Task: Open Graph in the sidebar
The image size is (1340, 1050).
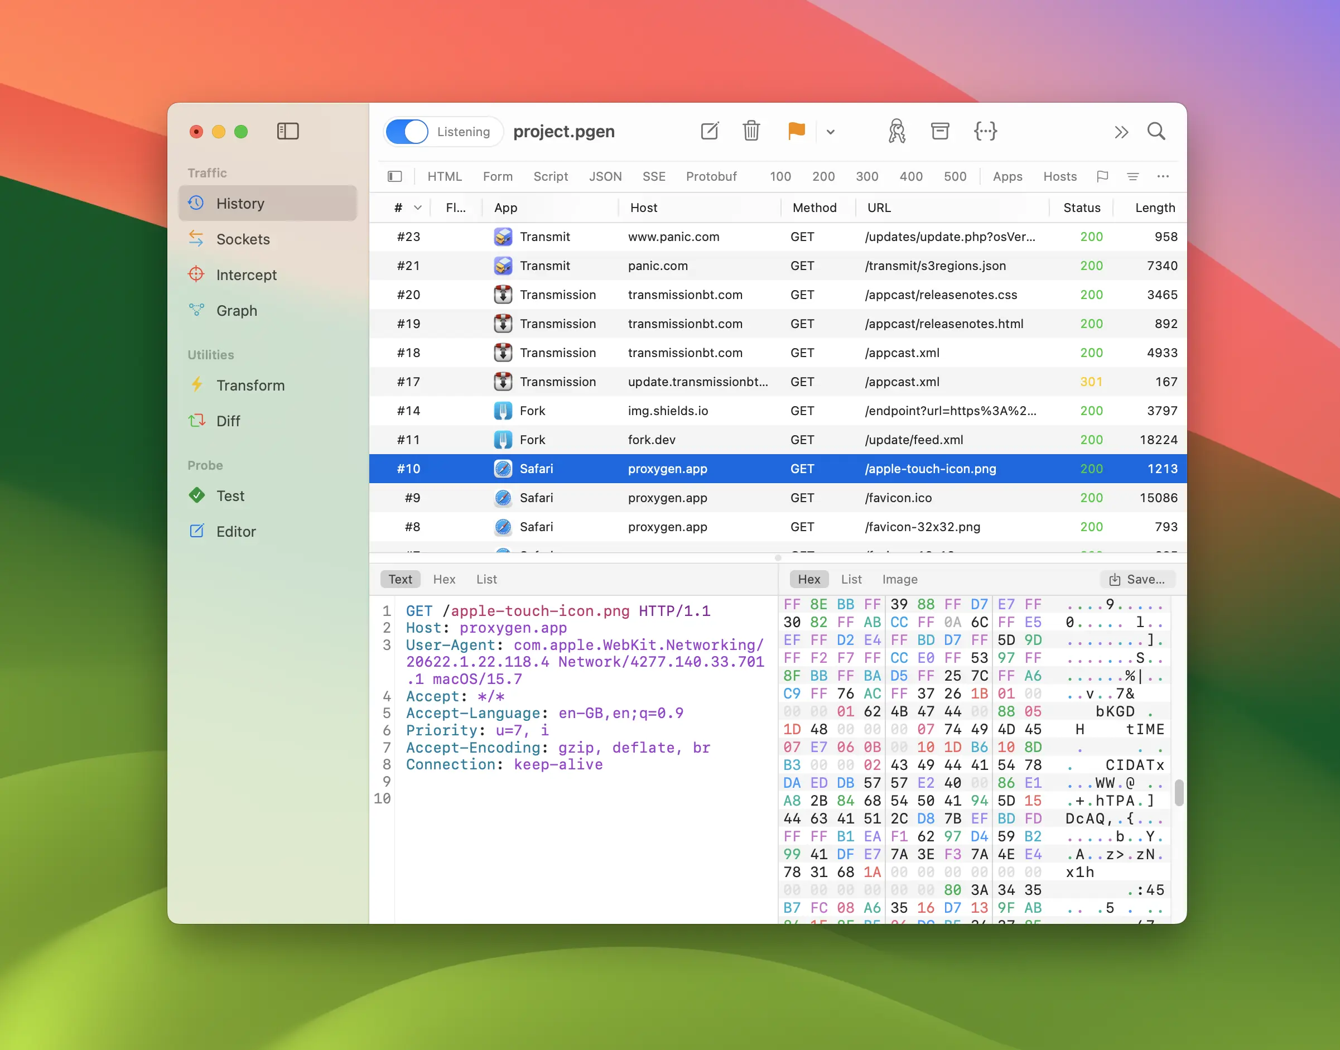Action: [267, 310]
